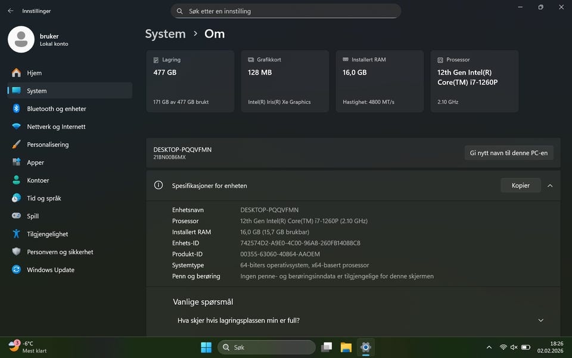
Task: Open the Lagring 477 GB card
Action: pos(190,81)
